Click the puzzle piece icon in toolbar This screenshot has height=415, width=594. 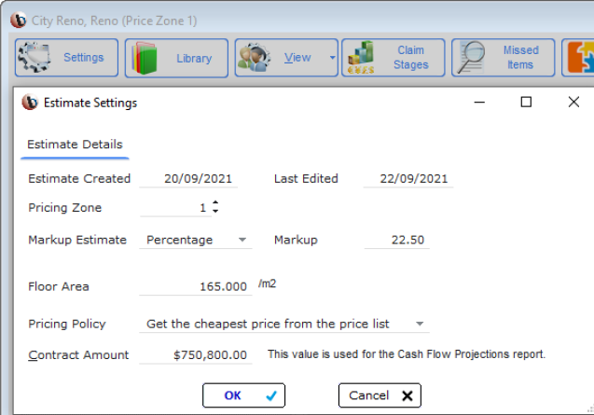[x=580, y=58]
